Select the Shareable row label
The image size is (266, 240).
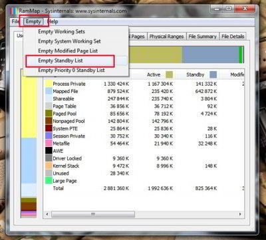[63, 98]
